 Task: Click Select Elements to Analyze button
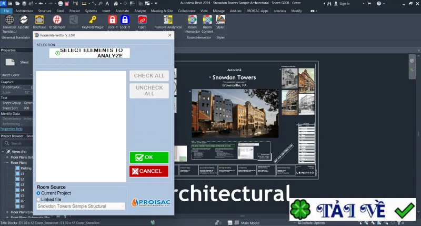(89, 53)
